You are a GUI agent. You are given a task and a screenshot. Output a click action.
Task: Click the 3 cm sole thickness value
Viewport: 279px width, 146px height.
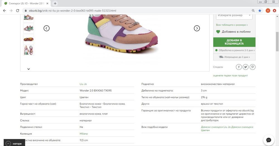pyautogui.click(x=204, y=90)
